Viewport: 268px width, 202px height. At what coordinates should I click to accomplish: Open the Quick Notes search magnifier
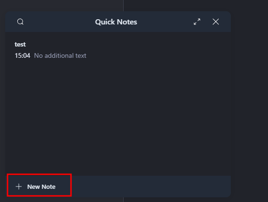coord(20,22)
